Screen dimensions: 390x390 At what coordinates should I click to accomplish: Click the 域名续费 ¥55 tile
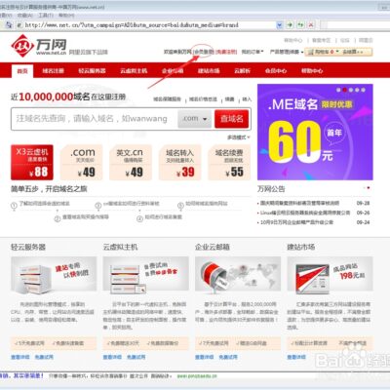point(229,162)
